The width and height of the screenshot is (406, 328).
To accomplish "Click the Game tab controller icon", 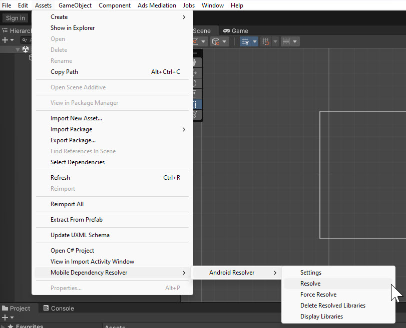I will 226,30.
